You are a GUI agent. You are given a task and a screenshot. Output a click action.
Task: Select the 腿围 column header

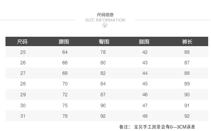[x=144, y=42]
